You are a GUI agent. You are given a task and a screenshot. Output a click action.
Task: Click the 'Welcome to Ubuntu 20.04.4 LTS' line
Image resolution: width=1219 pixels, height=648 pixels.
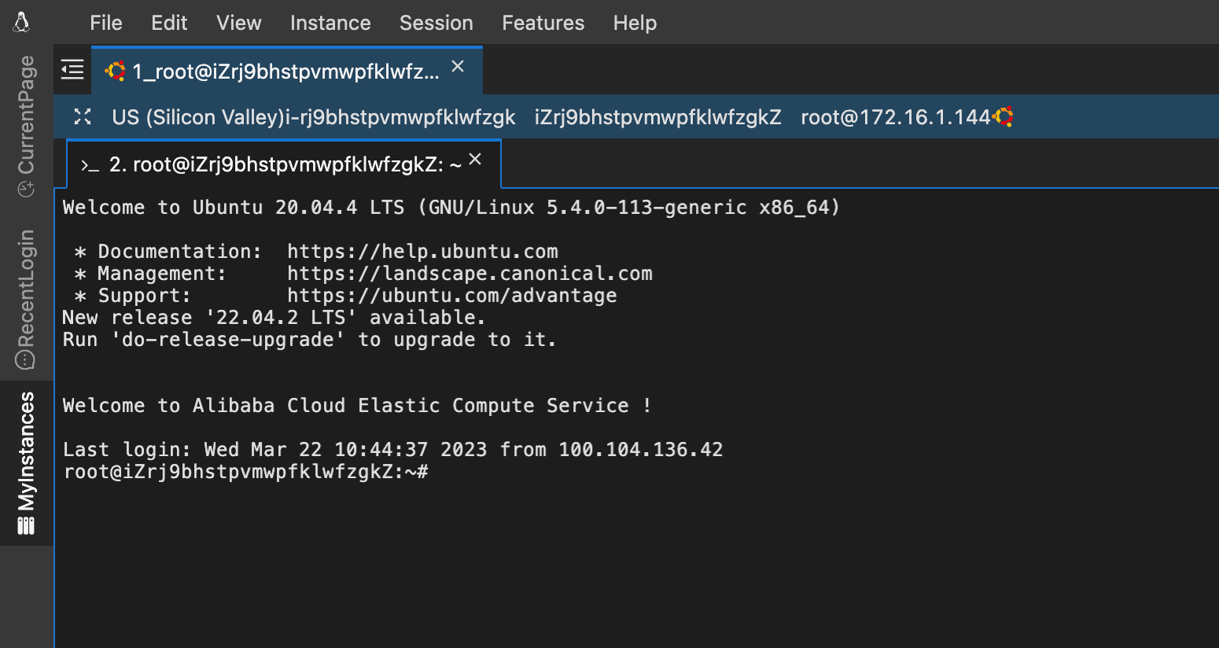(x=451, y=208)
